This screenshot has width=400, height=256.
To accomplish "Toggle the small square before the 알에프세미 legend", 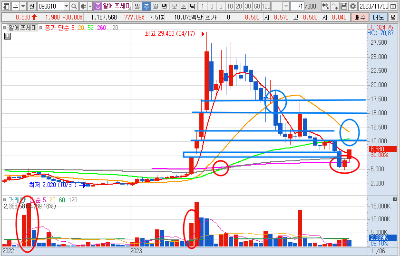I will (x=4, y=28).
